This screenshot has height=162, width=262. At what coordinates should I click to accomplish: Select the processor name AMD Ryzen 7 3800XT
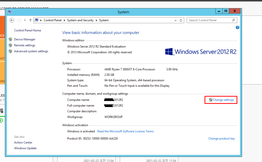coord(130,69)
